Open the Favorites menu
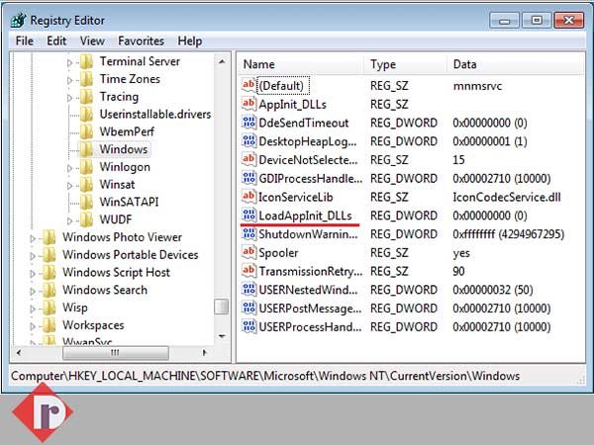 click(x=141, y=41)
